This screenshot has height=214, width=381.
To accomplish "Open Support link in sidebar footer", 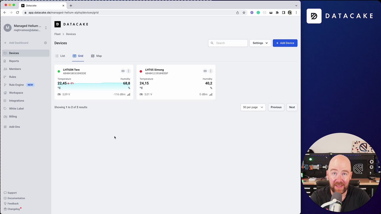I will (10, 193).
